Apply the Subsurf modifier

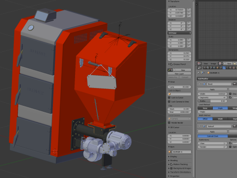pos(212,132)
